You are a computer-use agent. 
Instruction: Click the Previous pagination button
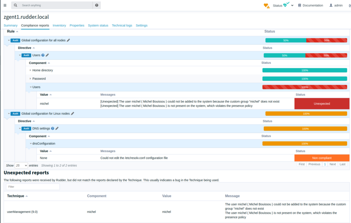pos(314,164)
